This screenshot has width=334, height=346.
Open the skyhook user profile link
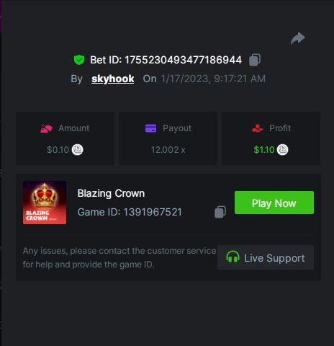coord(113,79)
